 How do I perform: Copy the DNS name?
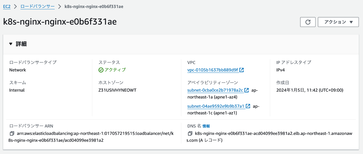pyautogui.click(x=190, y=134)
